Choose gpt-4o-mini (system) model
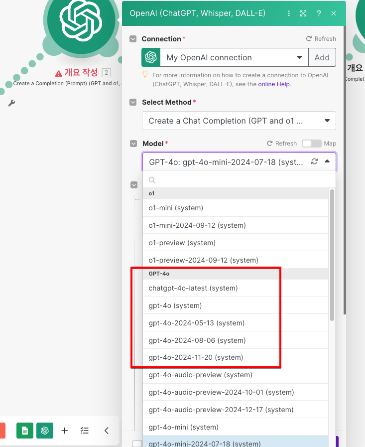 [x=236, y=427]
